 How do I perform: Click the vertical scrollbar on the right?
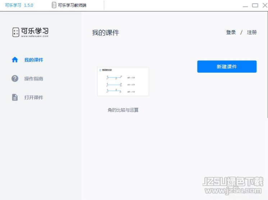click(x=267, y=65)
